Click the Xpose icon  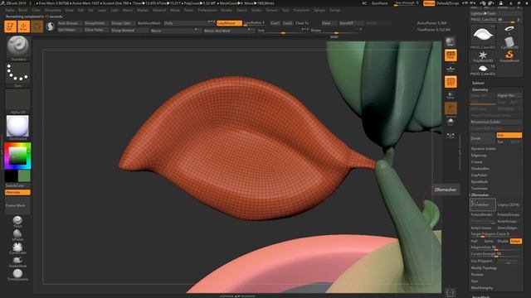point(451,136)
